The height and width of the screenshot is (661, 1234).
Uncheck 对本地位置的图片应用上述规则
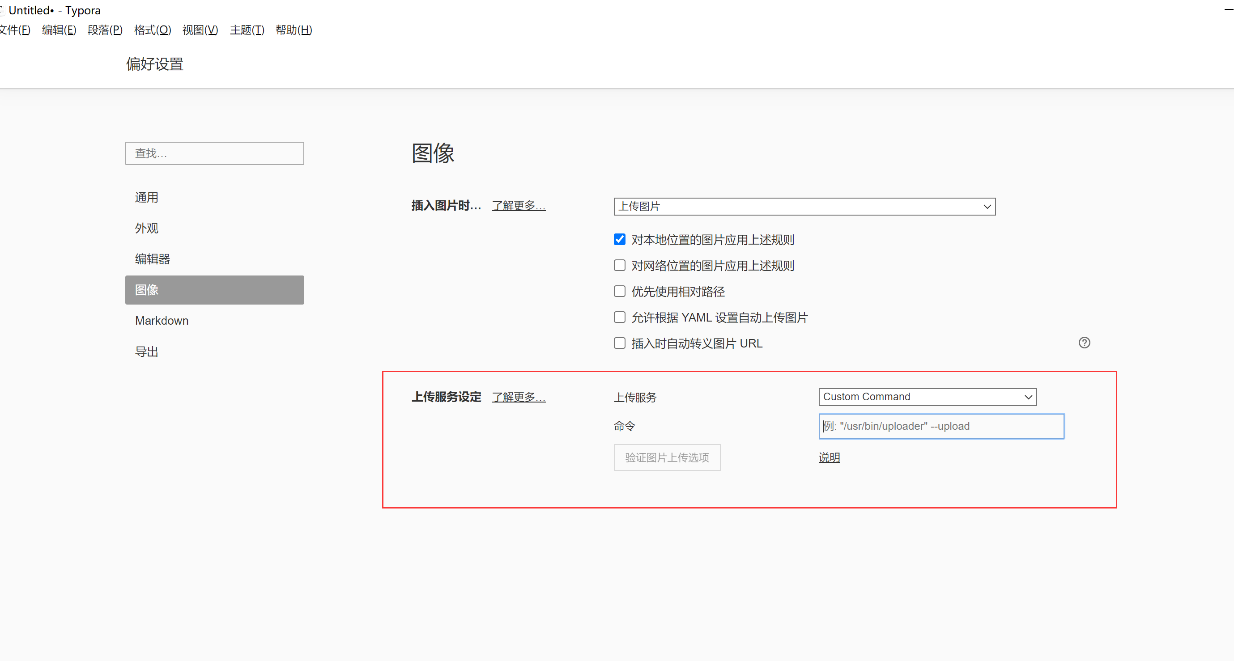619,240
